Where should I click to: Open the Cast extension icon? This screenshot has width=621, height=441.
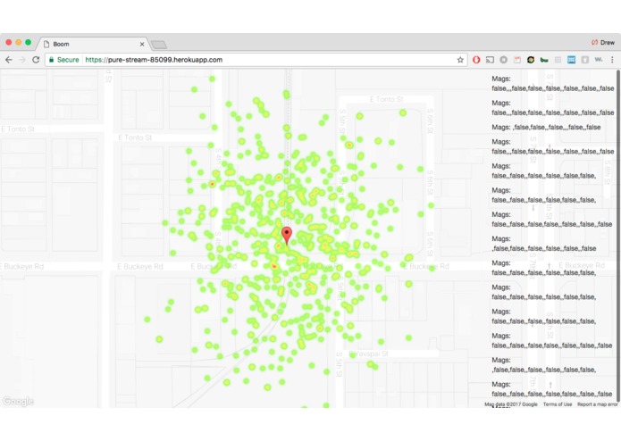point(490,60)
